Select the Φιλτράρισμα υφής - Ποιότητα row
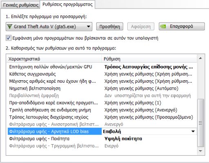Viewport: 209px width, 163px height. pyautogui.click(x=102, y=139)
